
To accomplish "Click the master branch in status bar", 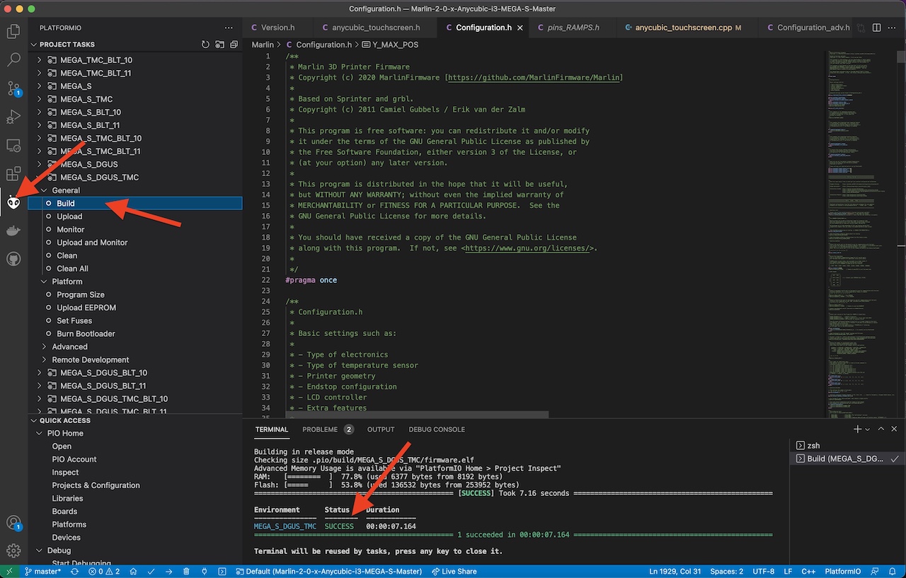I will click(x=42, y=571).
